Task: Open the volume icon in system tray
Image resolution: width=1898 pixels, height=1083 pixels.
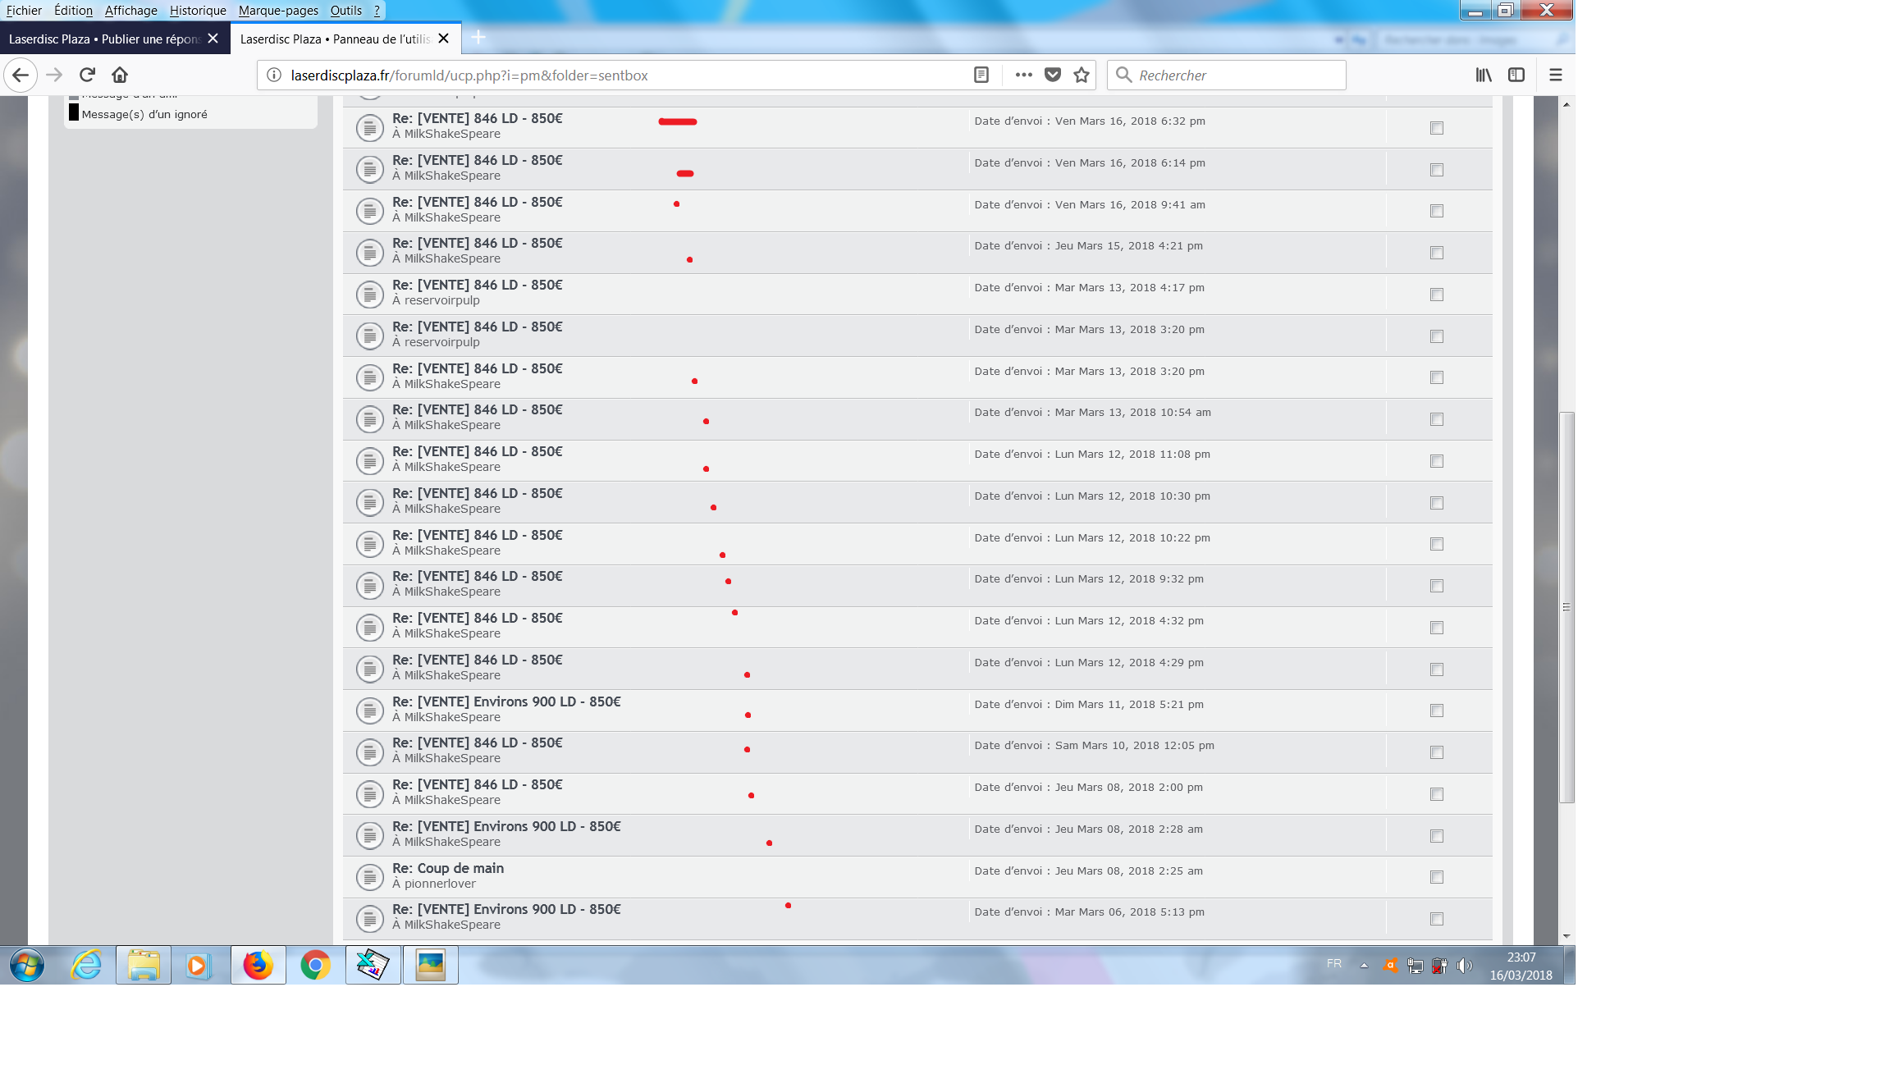Action: click(1465, 966)
